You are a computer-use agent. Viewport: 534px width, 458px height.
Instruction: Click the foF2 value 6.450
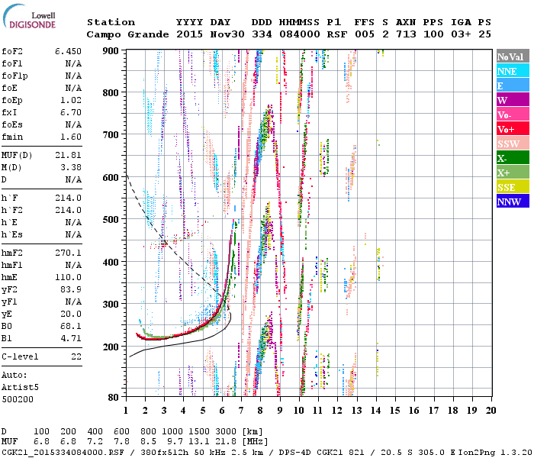(x=68, y=51)
